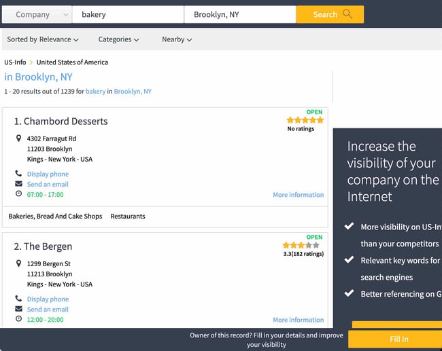Click the bakery keyword input field
Viewport: 442px width, 351px height.
pos(128,14)
